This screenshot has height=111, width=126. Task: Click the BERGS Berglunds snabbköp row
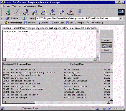coord(56,81)
